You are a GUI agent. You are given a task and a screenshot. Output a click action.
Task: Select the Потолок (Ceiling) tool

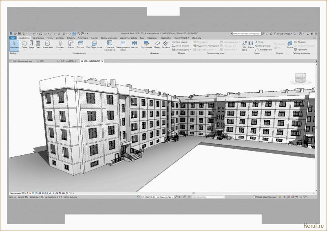(80, 44)
